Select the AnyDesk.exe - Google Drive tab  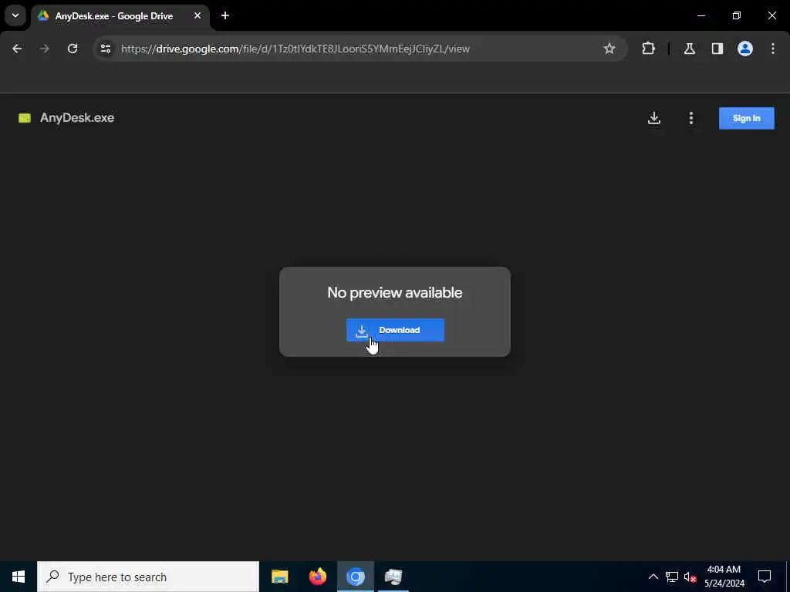120,16
